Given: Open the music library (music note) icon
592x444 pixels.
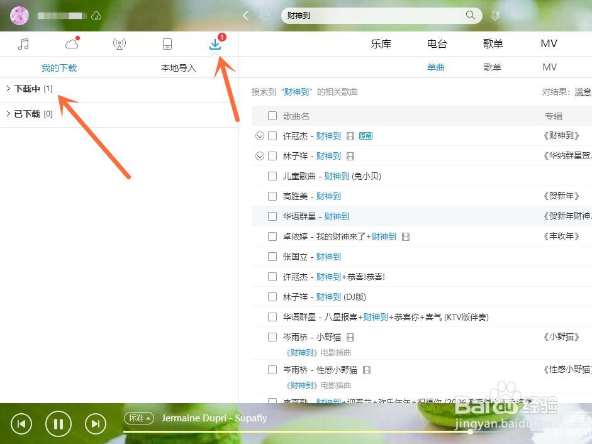Looking at the screenshot, I should (24, 43).
